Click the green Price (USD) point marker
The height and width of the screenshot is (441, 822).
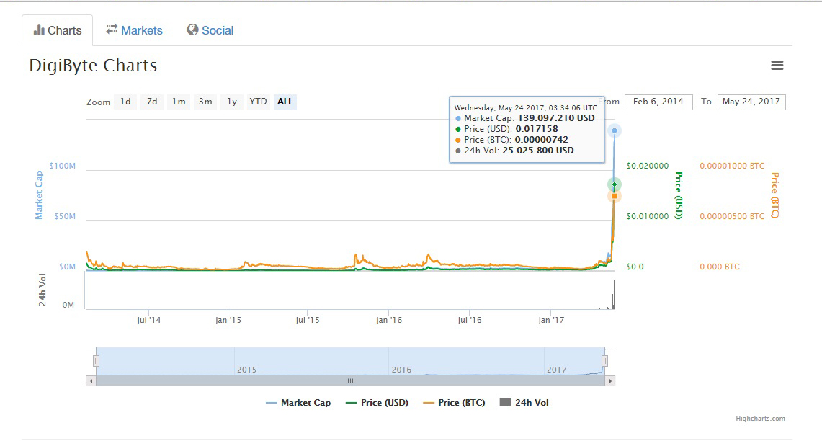[x=615, y=184]
